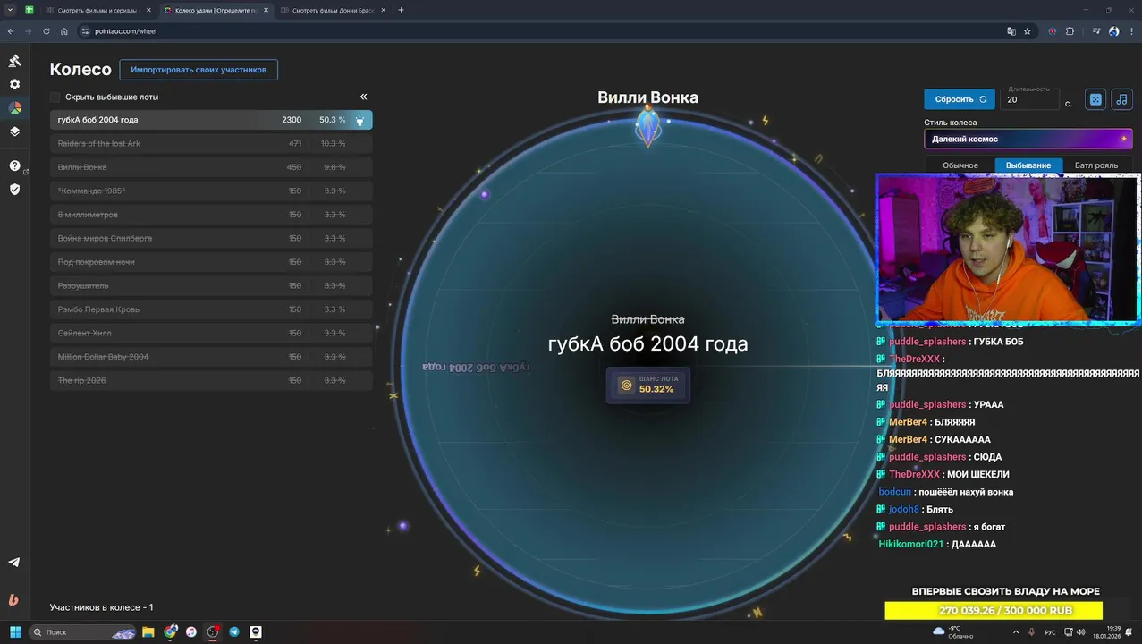1142x644 pixels.
Task: Bookmark the page with the star icon
Action: [x=1028, y=31]
